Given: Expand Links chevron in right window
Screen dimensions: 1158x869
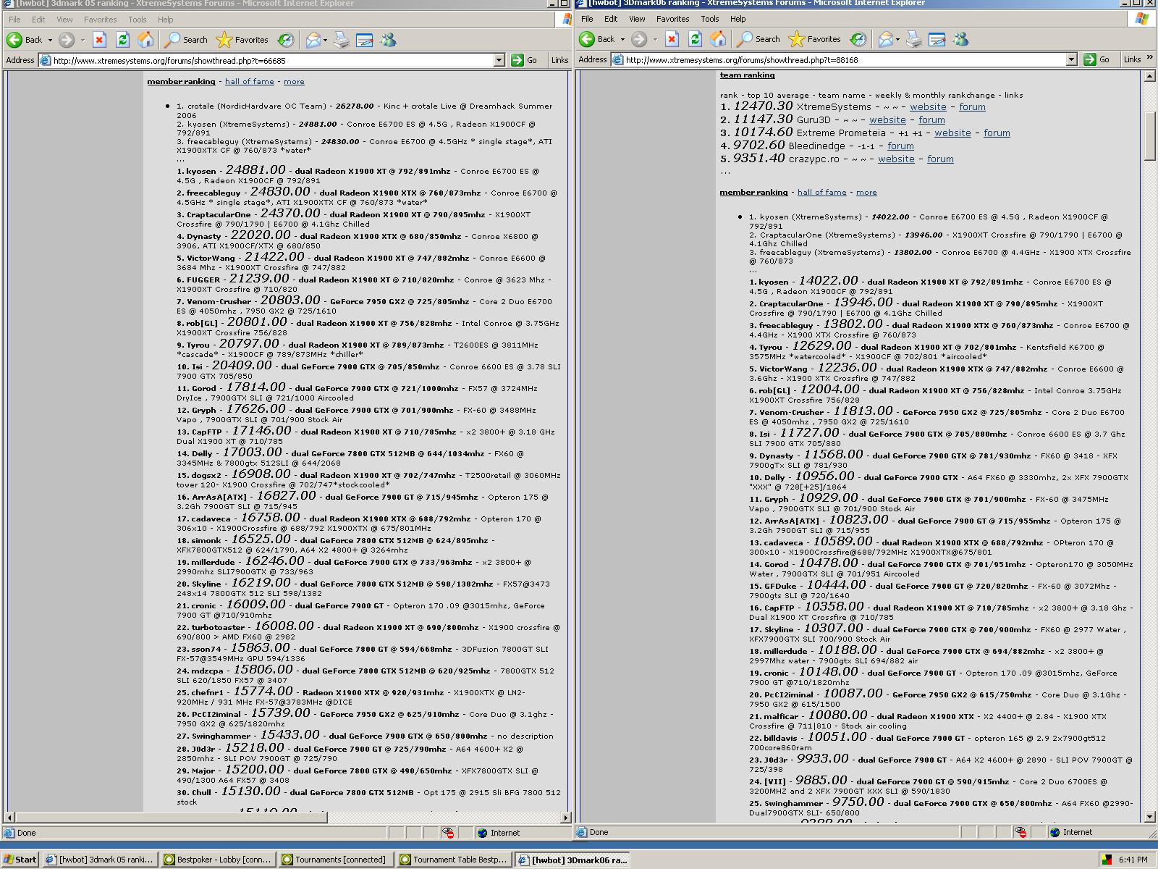Looking at the screenshot, I should coord(1149,58).
